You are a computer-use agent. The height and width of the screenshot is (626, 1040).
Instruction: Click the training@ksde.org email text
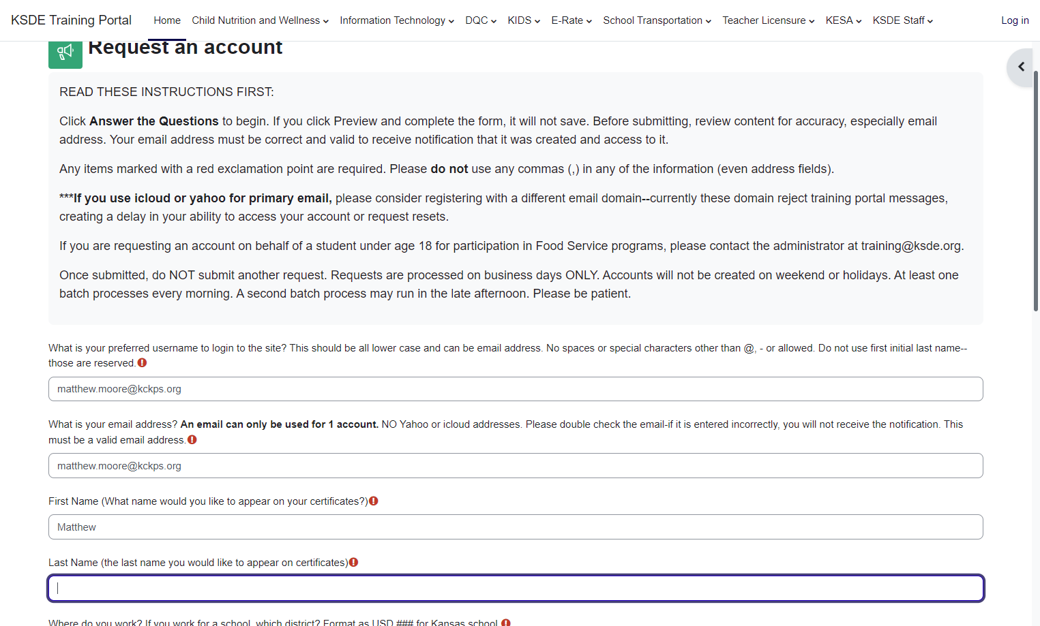(x=911, y=246)
